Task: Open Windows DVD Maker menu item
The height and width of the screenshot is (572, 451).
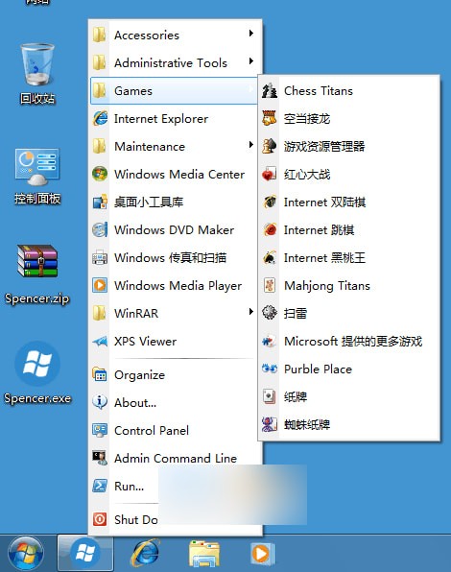Action: (174, 229)
